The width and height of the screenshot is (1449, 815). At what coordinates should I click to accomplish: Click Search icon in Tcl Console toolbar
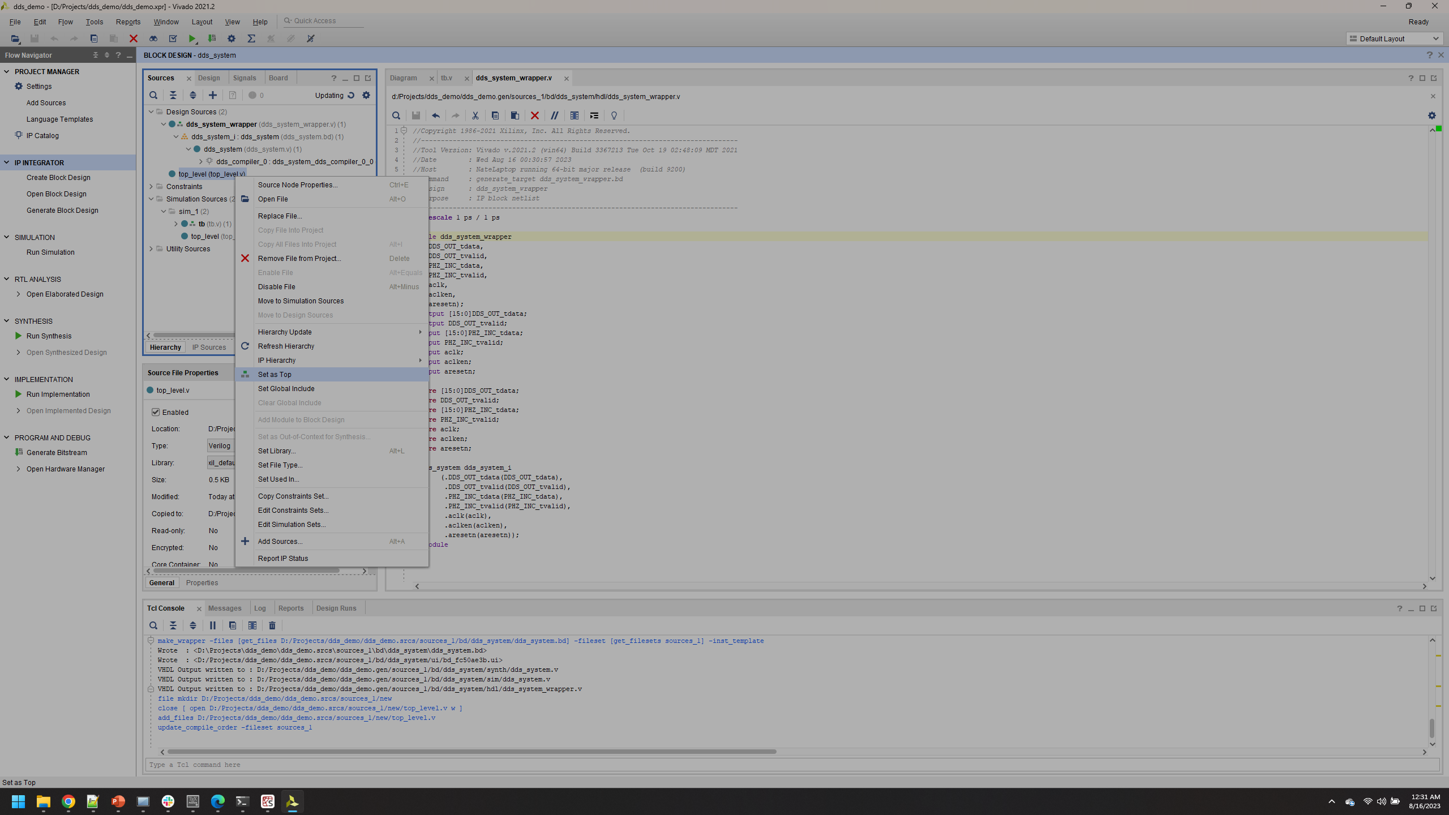(x=153, y=625)
